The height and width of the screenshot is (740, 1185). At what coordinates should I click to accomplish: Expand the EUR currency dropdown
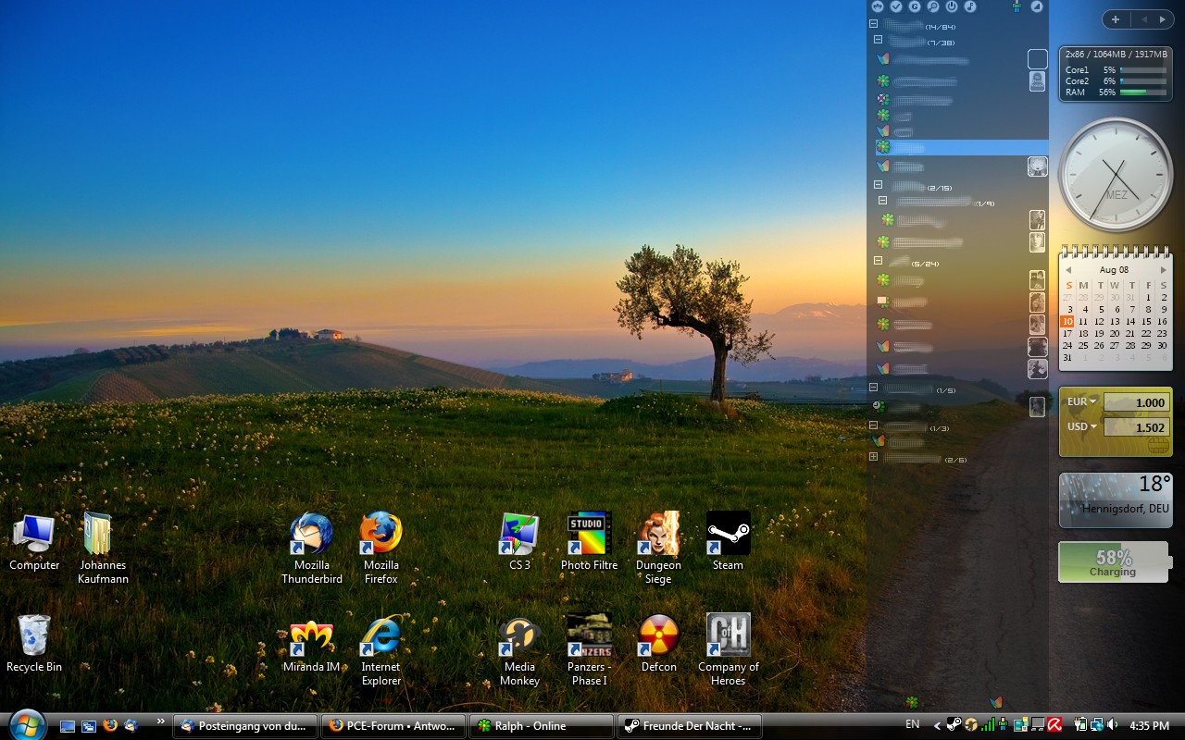pyautogui.click(x=1092, y=401)
